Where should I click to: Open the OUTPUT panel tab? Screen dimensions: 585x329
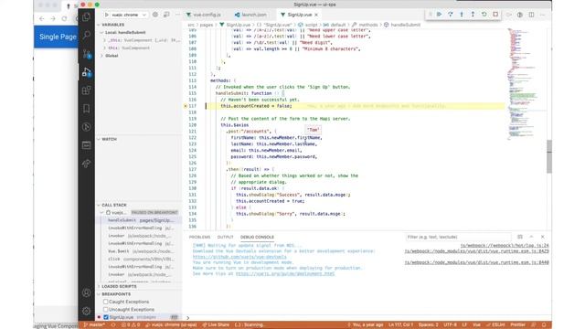click(x=226, y=237)
